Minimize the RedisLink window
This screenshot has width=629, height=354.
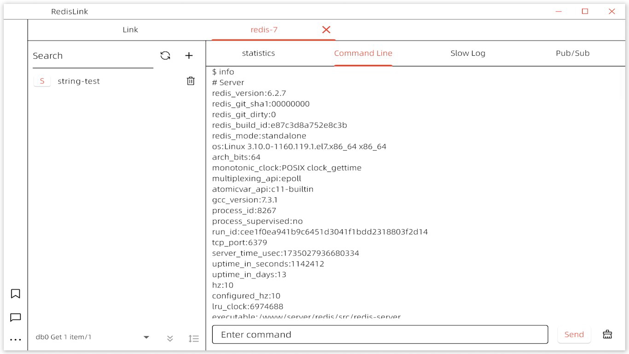pos(559,12)
